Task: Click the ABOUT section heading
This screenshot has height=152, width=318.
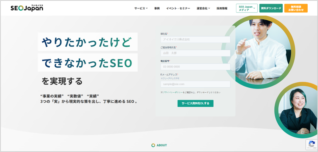Action: [162, 145]
